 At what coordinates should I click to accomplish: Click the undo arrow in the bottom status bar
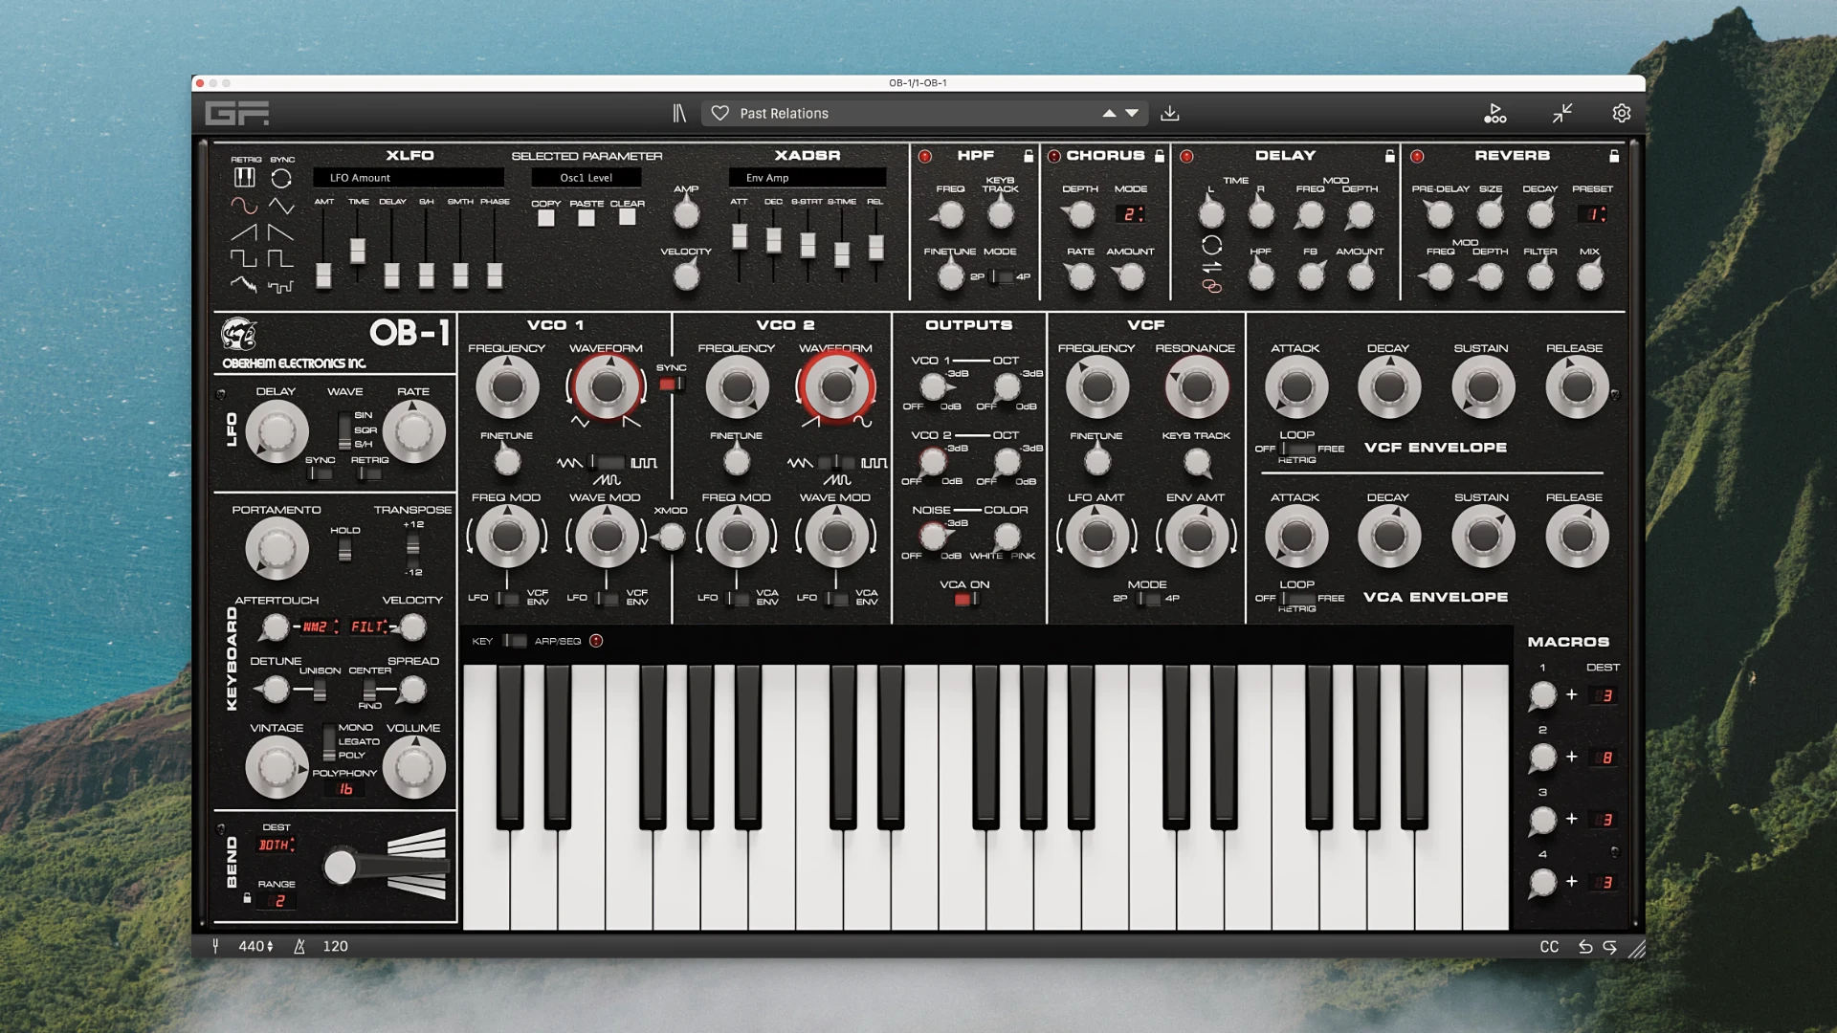pos(1586,946)
